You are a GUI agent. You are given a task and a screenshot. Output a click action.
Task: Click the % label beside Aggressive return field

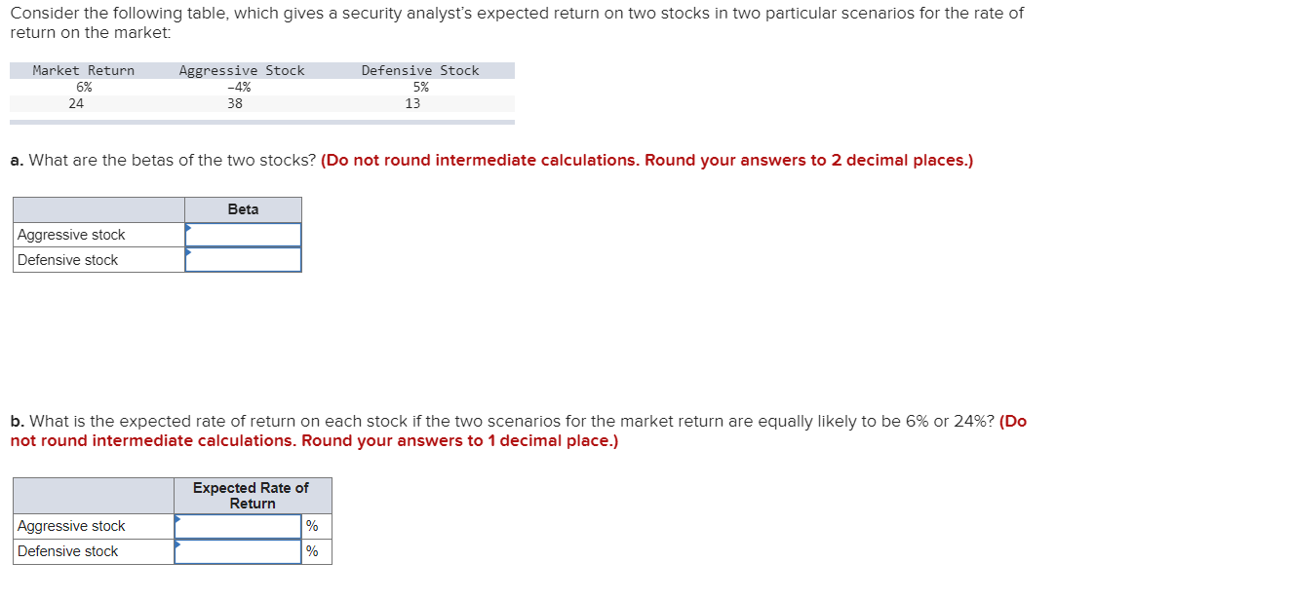pyautogui.click(x=311, y=525)
